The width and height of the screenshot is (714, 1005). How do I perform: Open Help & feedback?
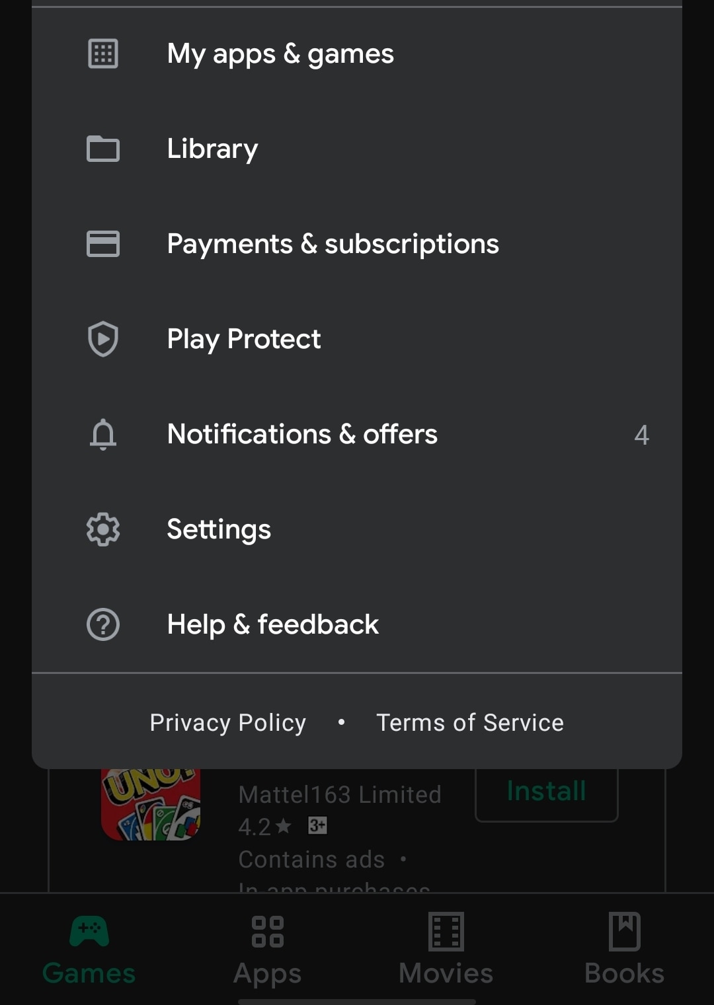(x=272, y=624)
